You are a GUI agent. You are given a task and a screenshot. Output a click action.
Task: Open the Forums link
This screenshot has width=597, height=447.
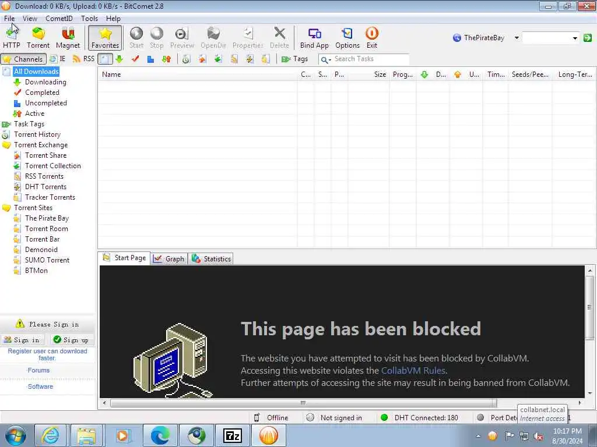click(38, 370)
